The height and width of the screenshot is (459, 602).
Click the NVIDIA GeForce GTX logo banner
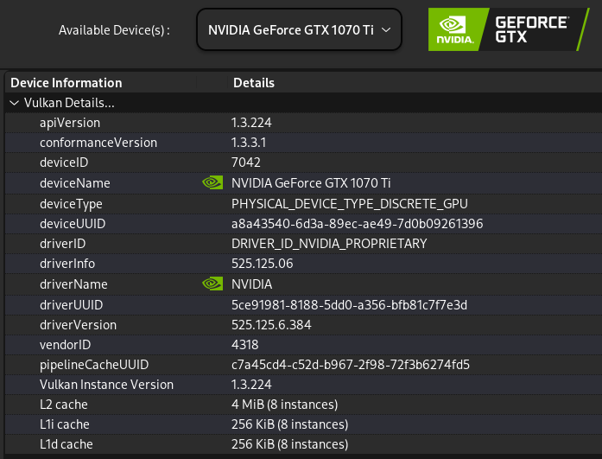(x=509, y=29)
